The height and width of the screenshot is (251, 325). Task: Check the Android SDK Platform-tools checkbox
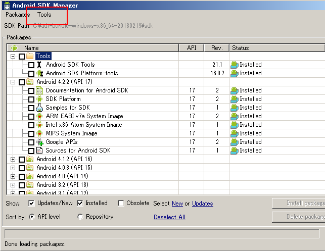click(31, 74)
